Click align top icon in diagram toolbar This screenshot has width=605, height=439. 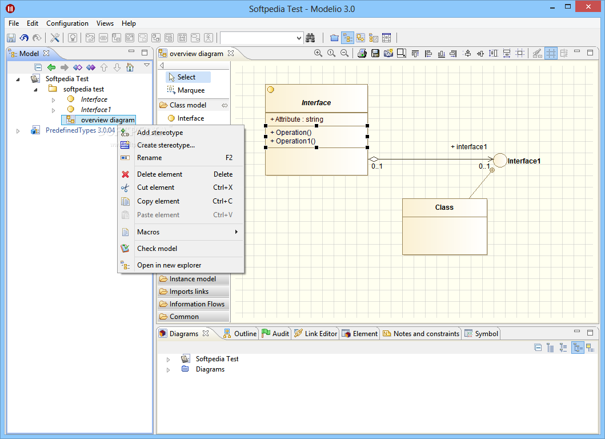point(415,53)
